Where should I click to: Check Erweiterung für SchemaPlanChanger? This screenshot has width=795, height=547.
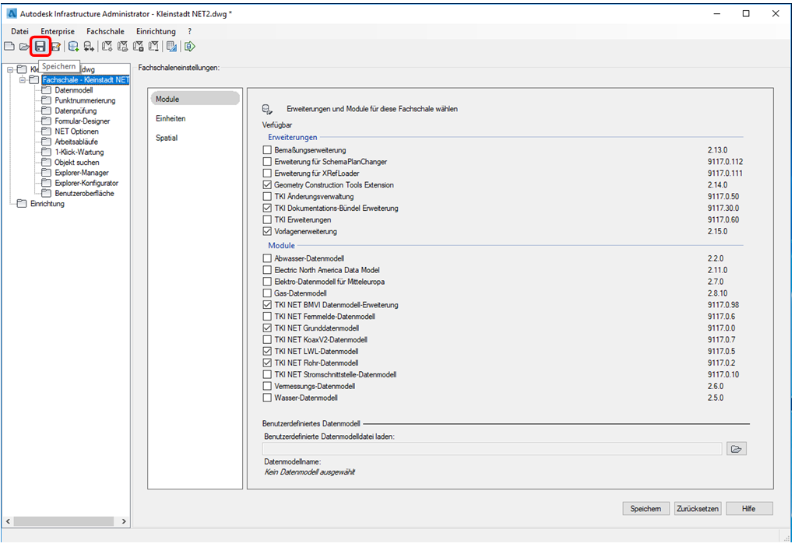(x=267, y=162)
